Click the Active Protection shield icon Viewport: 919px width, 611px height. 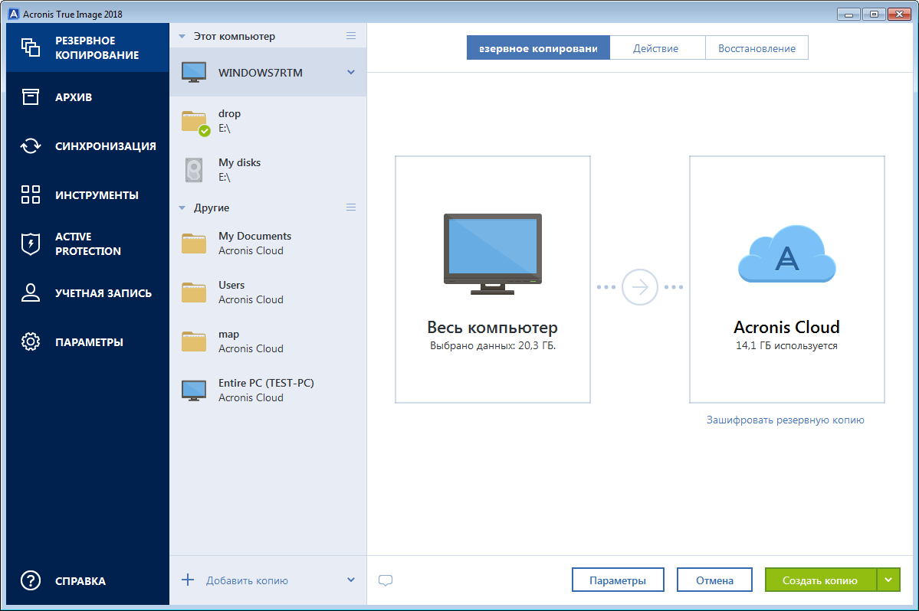click(31, 243)
